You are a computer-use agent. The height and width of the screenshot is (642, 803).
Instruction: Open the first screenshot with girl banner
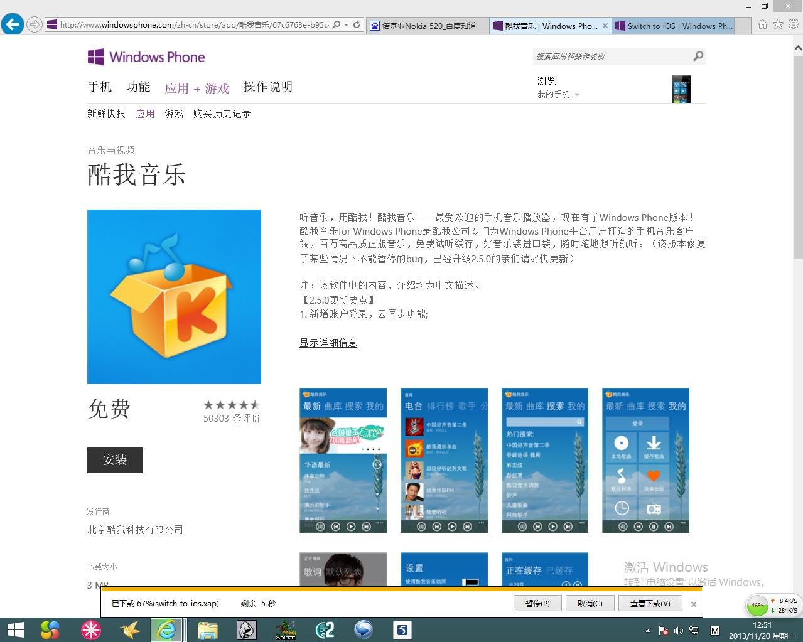pos(343,461)
